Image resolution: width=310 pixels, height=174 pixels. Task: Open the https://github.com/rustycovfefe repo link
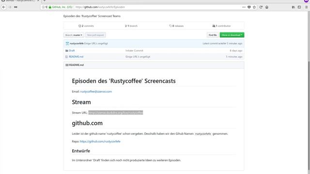(100, 142)
